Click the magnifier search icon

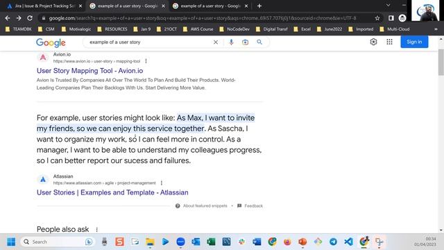[x=259, y=42]
